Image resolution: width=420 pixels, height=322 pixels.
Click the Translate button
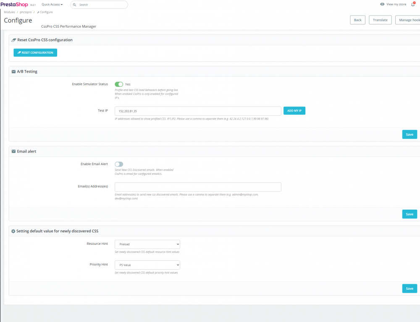click(x=380, y=20)
